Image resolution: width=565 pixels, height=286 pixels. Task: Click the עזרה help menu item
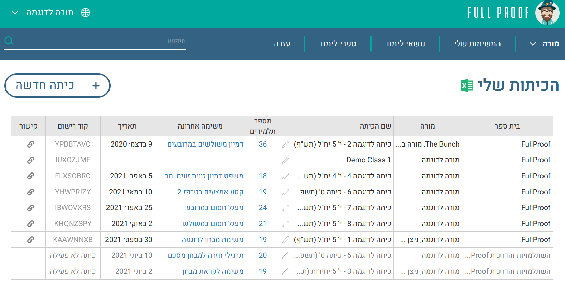[x=282, y=44]
